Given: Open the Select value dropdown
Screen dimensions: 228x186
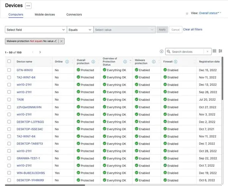Looking at the screenshot, I should [124, 30].
